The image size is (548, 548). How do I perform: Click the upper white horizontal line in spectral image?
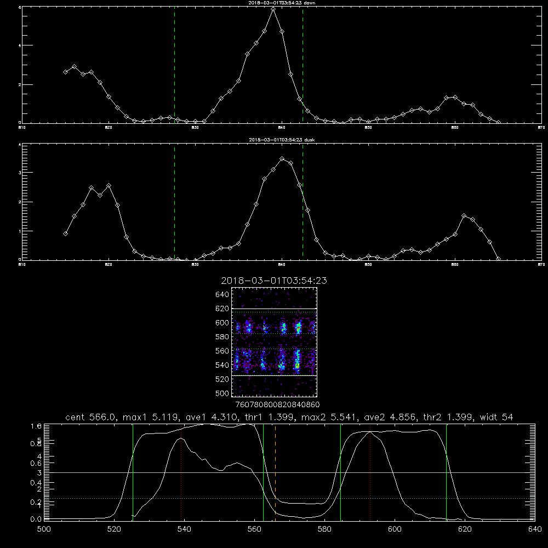pyautogui.click(x=275, y=309)
